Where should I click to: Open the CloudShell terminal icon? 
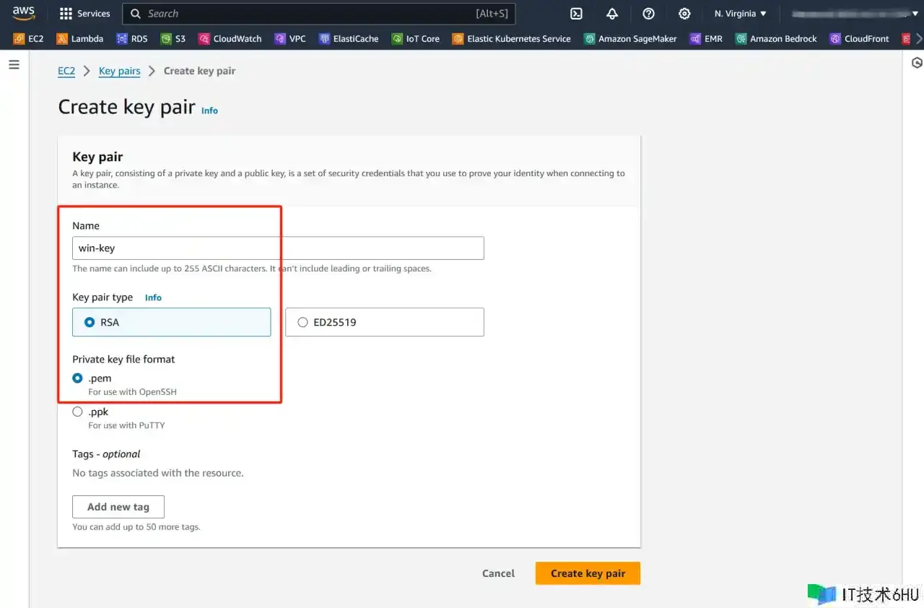[x=576, y=14]
